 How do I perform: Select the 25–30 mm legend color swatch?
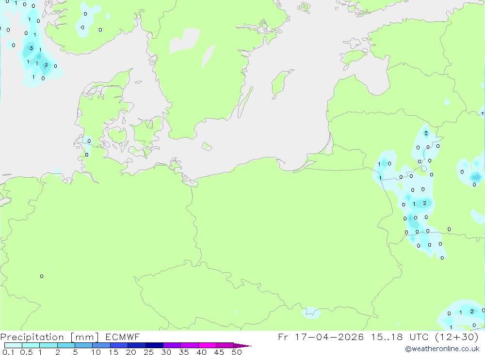coord(155,345)
